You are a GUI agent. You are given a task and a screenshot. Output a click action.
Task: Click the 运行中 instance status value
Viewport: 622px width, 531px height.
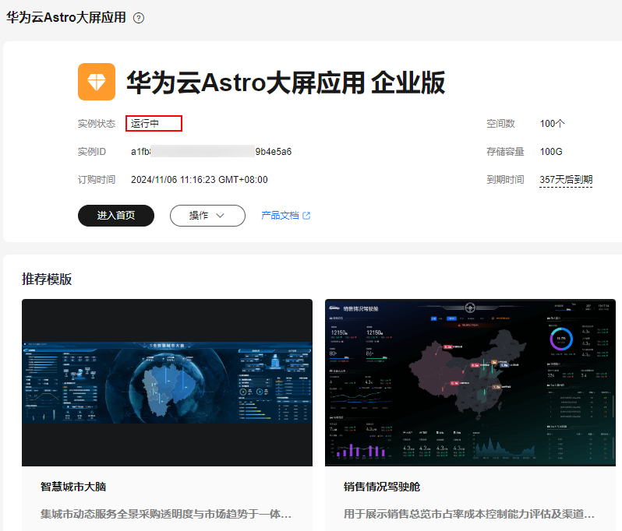[x=145, y=124]
